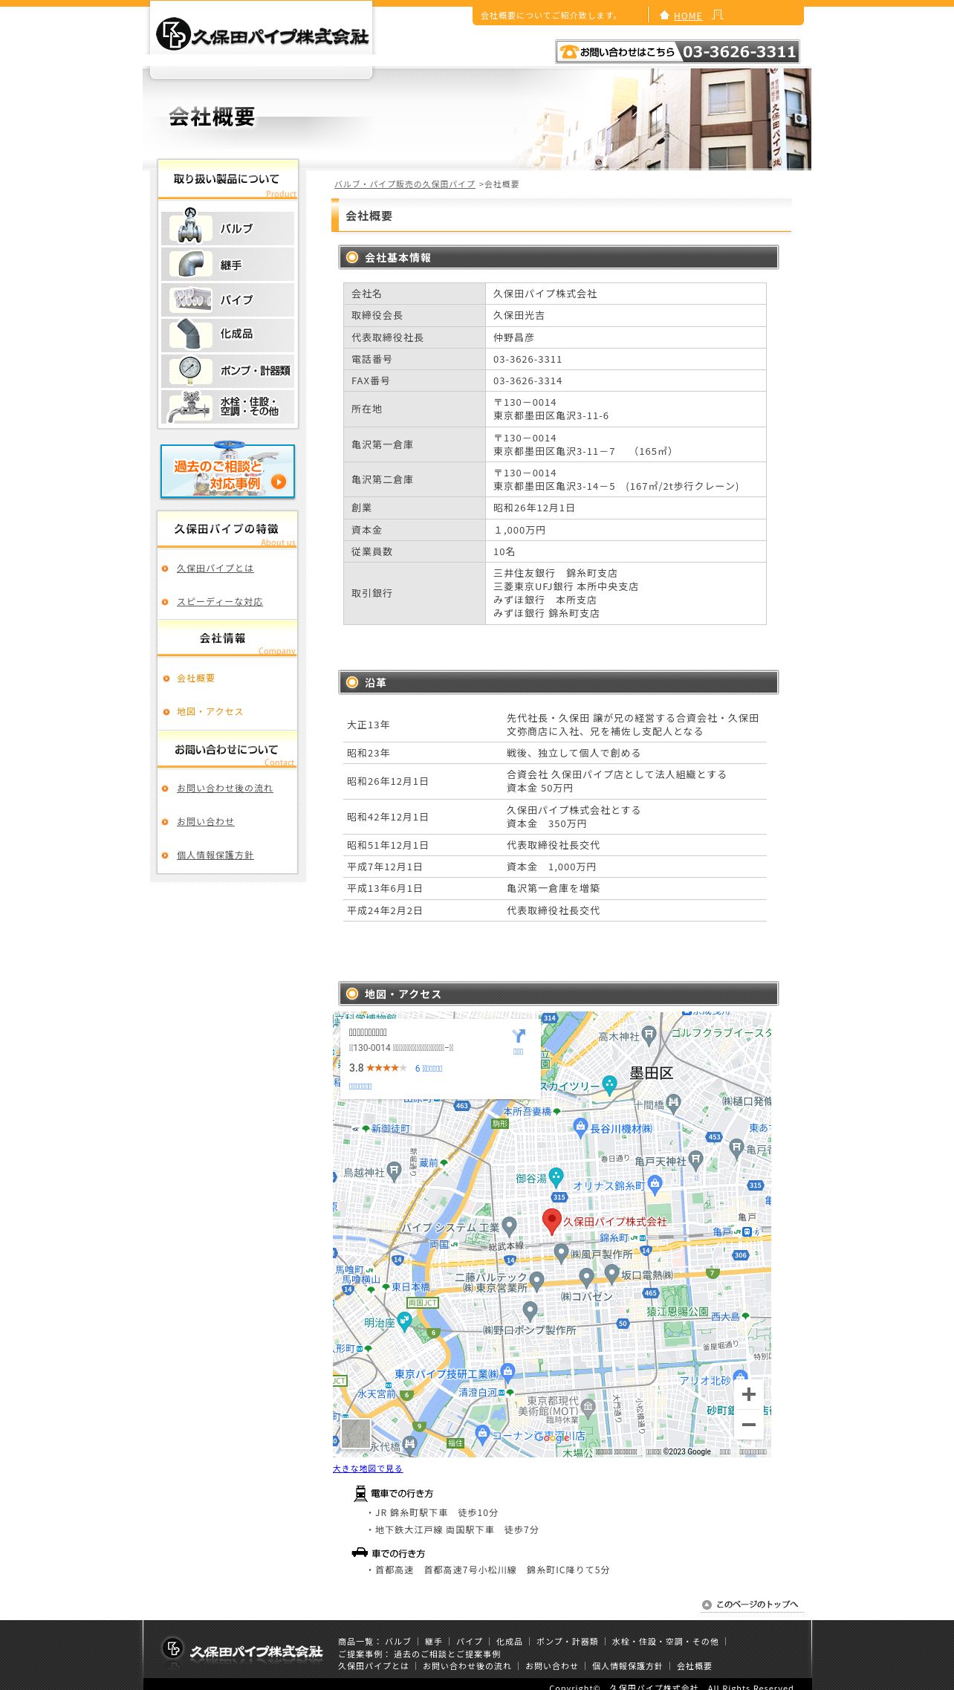The height and width of the screenshot is (1690, 954).
Task: Click the 御谷湯 map marker
Action: click(x=556, y=1177)
